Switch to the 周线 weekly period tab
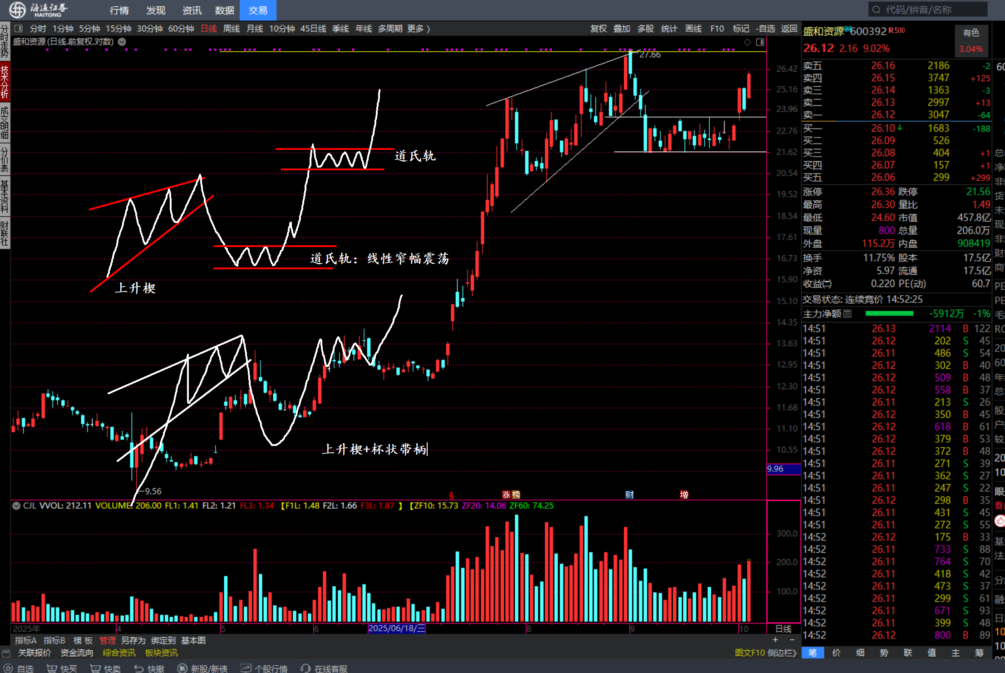 click(232, 29)
